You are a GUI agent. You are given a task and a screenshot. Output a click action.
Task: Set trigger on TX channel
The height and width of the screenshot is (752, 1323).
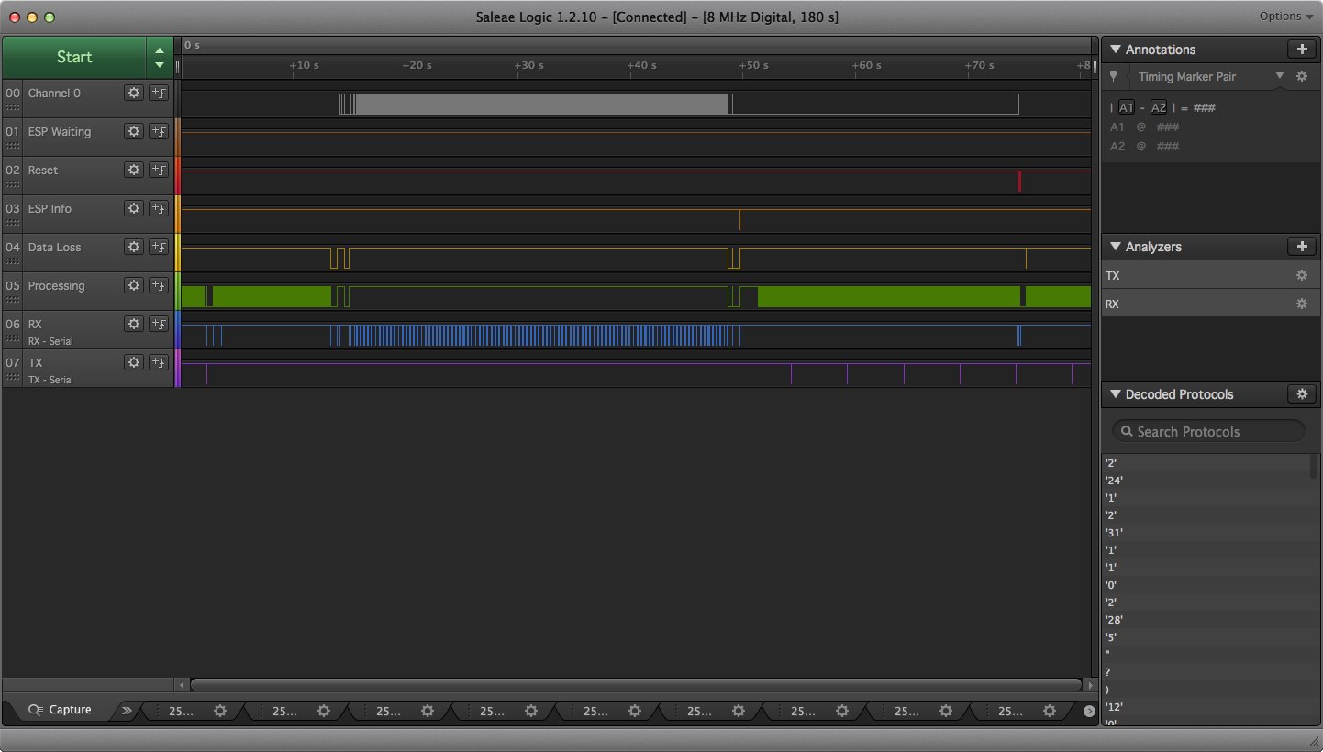click(159, 362)
